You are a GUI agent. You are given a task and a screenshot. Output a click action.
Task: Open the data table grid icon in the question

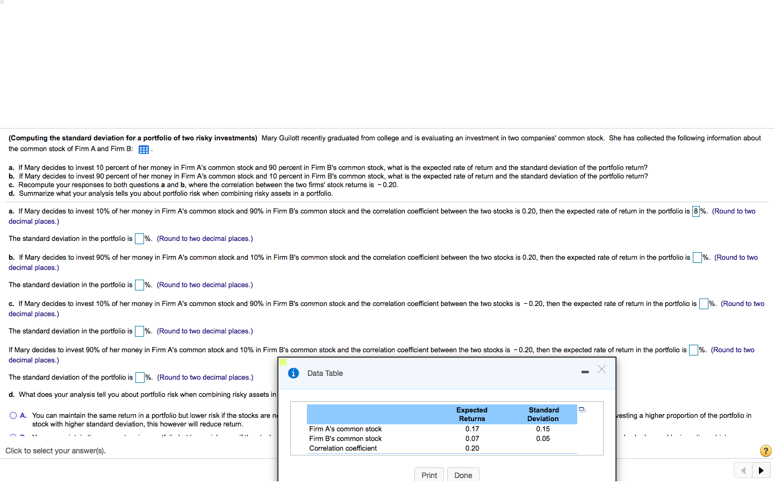[144, 150]
